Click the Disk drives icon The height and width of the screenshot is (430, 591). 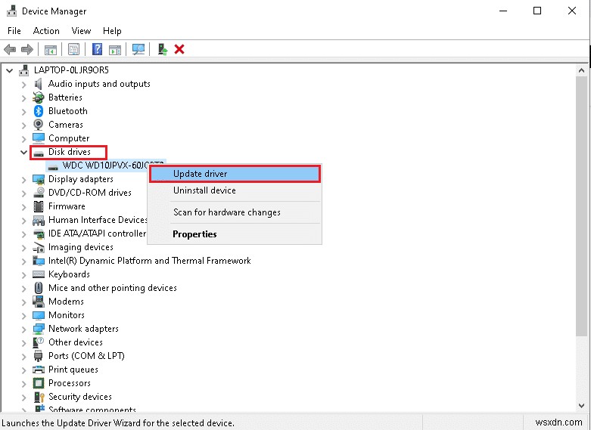coord(39,153)
